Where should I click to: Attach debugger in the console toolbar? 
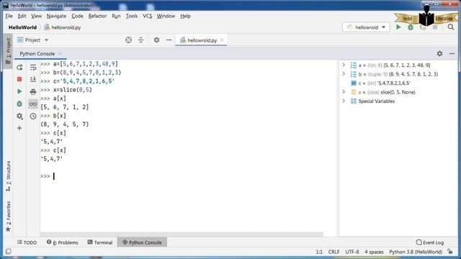[x=19, y=104]
